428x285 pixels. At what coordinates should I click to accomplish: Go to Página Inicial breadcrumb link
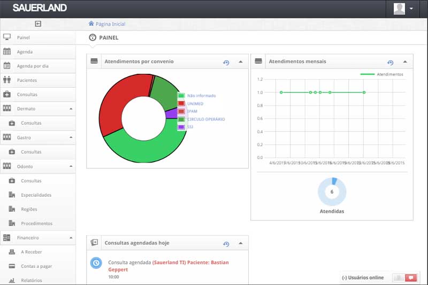110,24
